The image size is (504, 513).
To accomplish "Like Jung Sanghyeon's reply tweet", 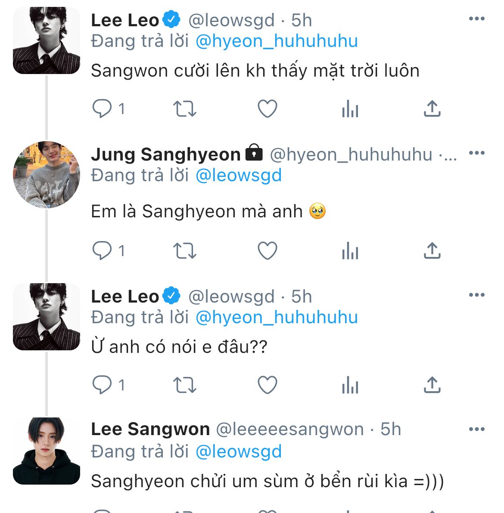I will pyautogui.click(x=267, y=250).
